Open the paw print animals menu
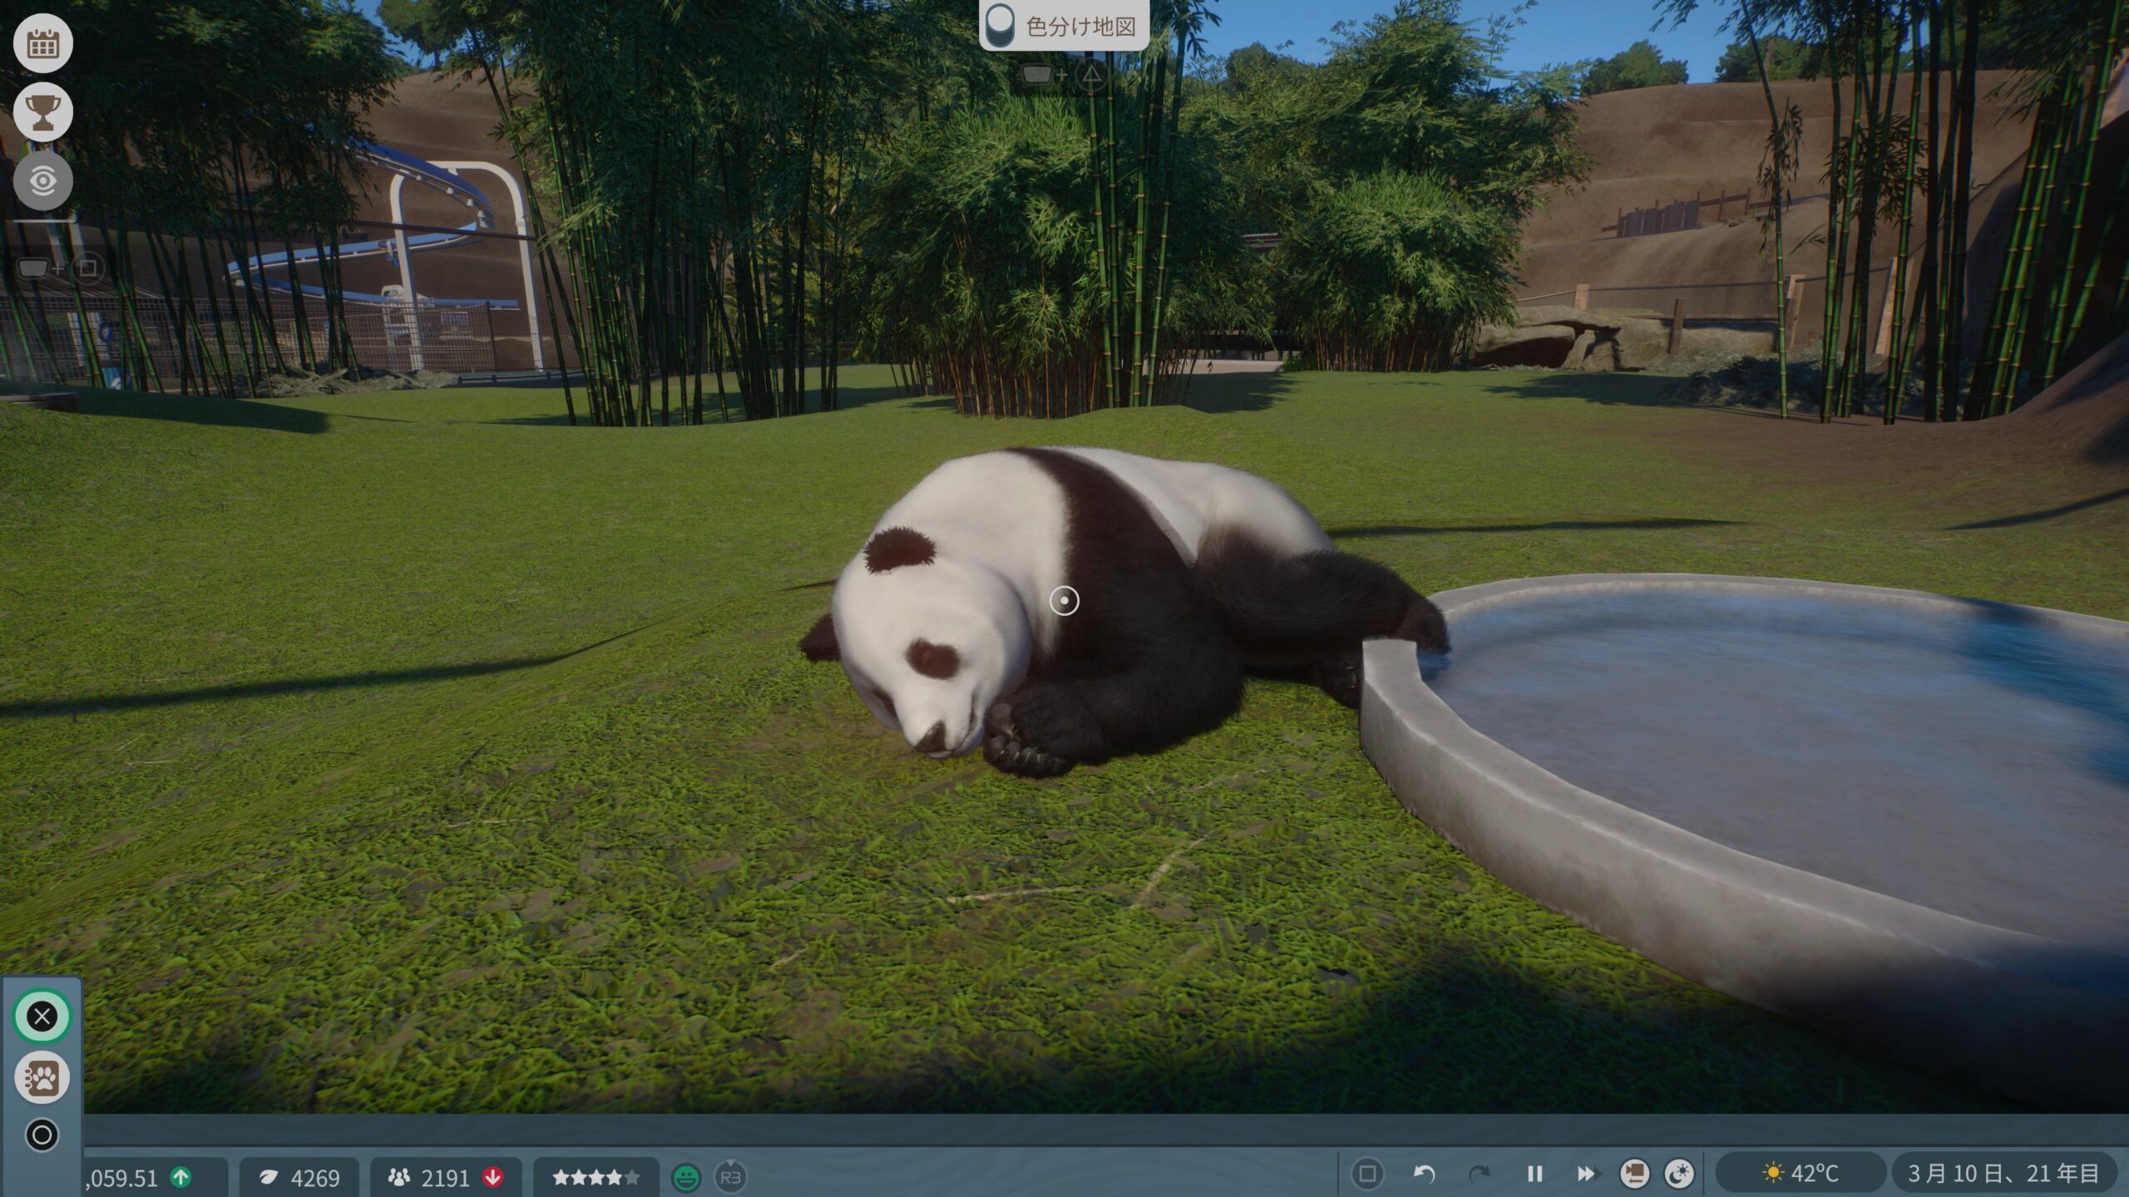Viewport: 2129px width, 1197px height. pyautogui.click(x=42, y=1077)
